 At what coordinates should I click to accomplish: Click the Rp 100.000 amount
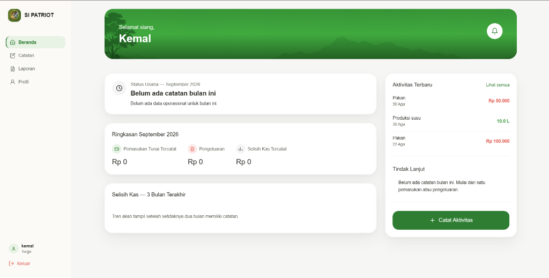[x=498, y=141]
